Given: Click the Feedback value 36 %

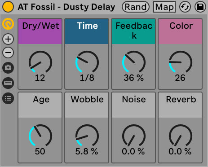Looking at the screenshot, I should 134,78.
